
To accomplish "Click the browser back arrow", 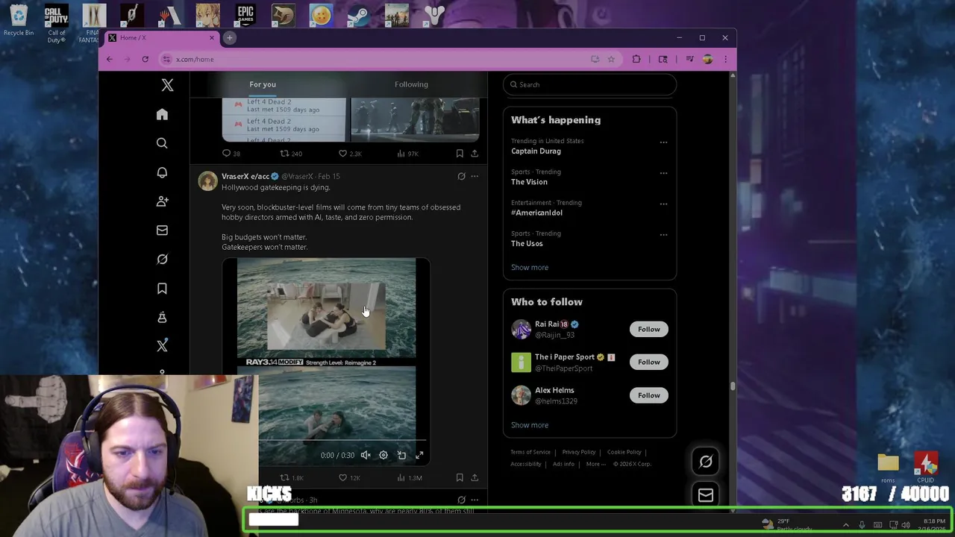I will tap(109, 59).
